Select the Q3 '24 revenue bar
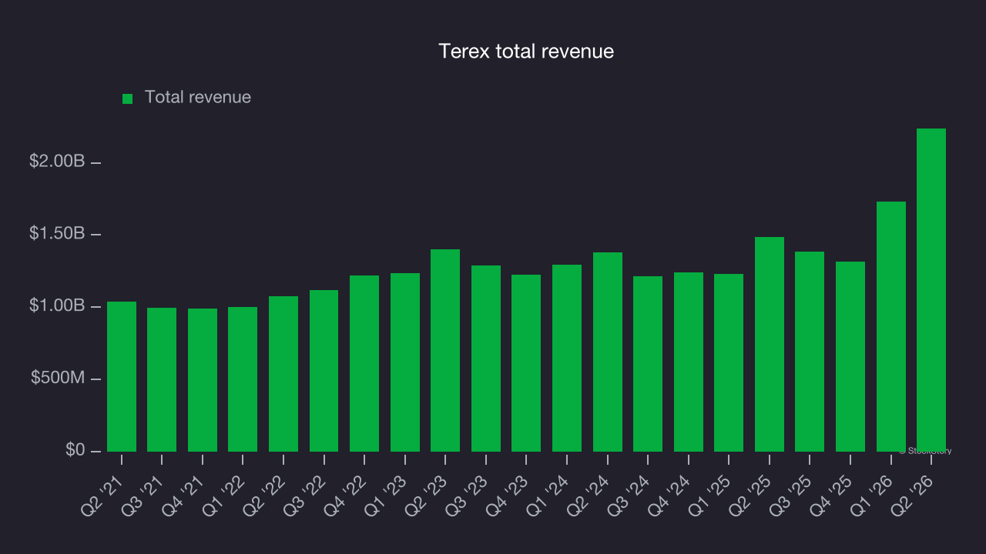Screen dimensions: 986x554 [x=648, y=364]
